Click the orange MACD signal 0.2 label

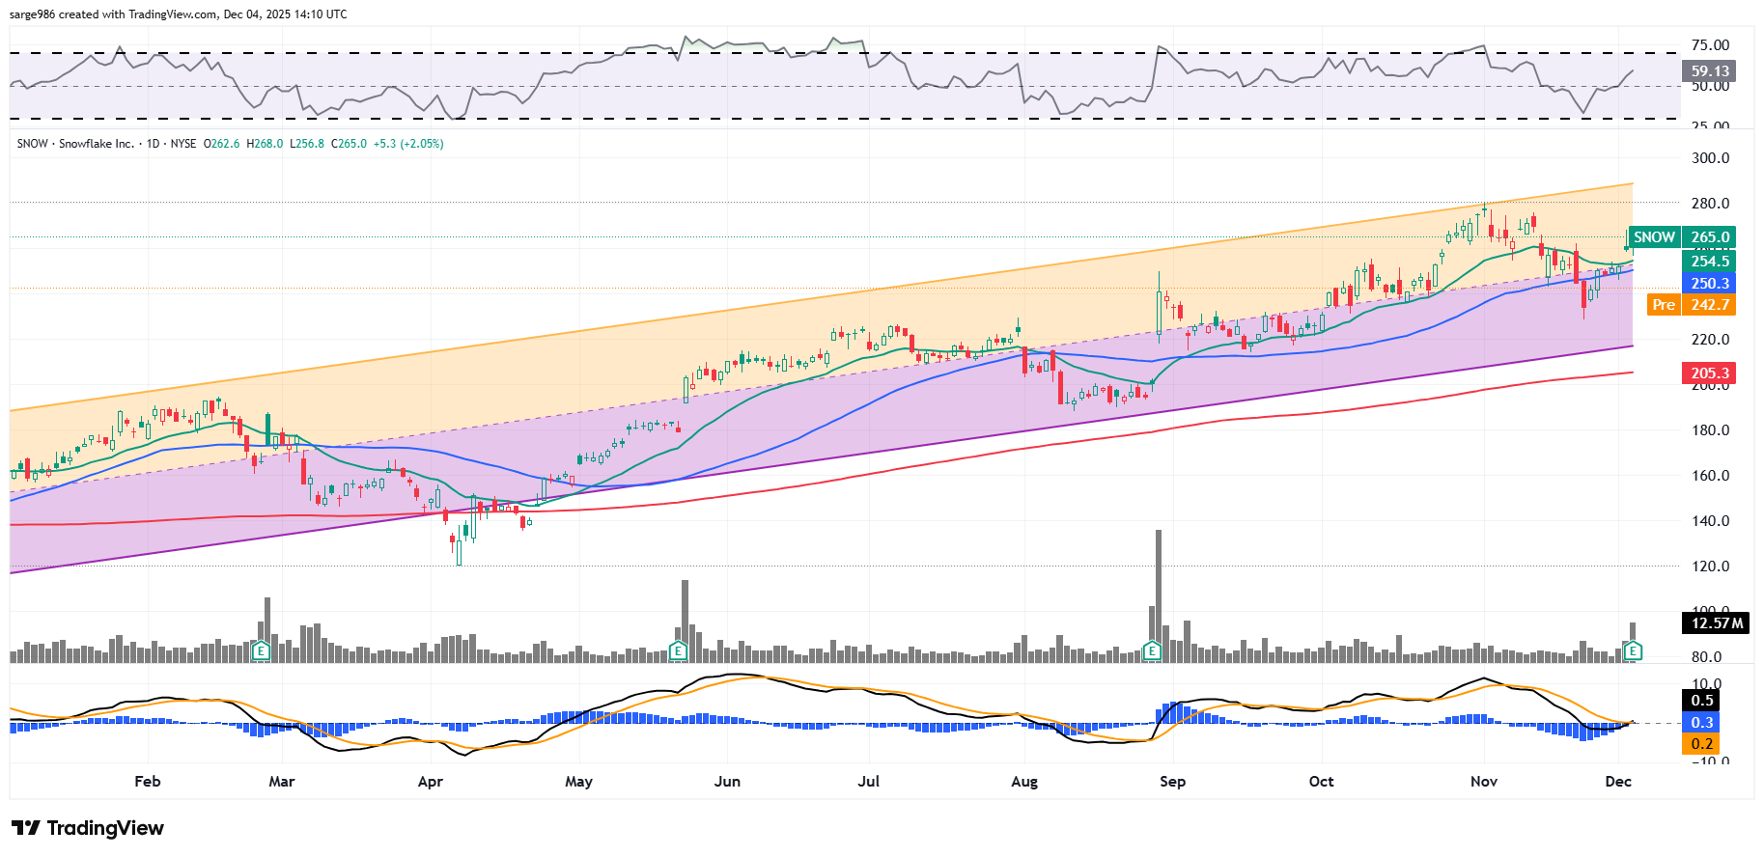click(x=1702, y=744)
